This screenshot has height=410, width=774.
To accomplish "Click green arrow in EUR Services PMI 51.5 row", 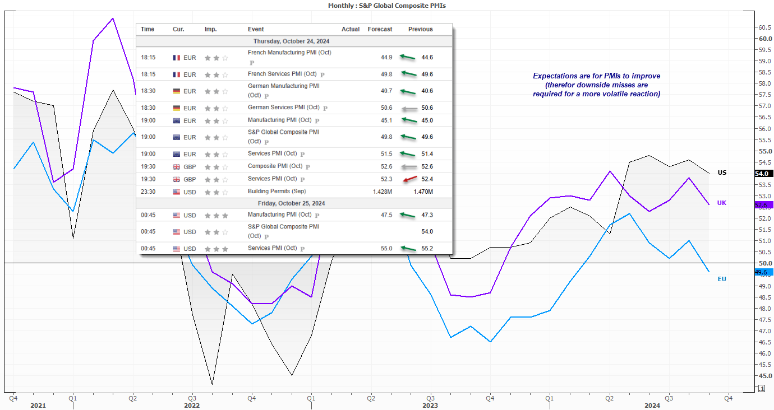I will (408, 154).
